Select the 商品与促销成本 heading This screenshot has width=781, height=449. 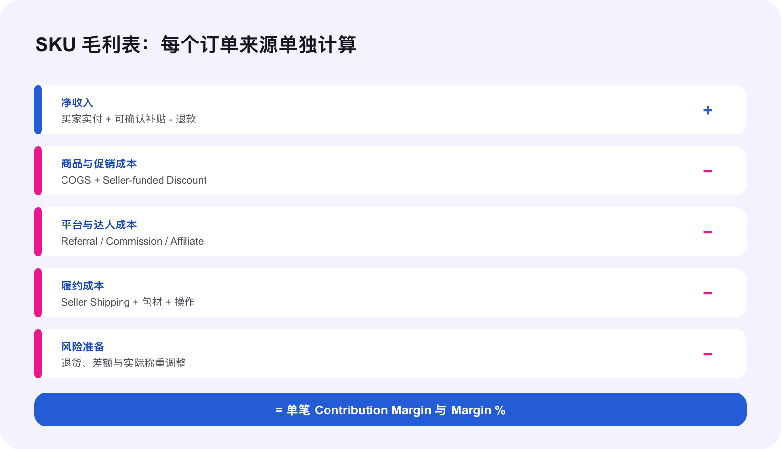point(99,163)
